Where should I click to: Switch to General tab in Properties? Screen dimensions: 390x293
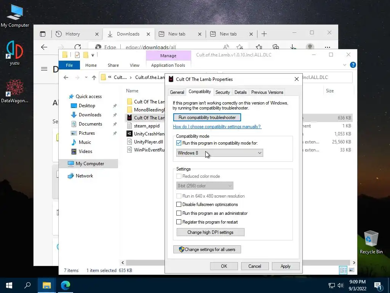[177, 92]
